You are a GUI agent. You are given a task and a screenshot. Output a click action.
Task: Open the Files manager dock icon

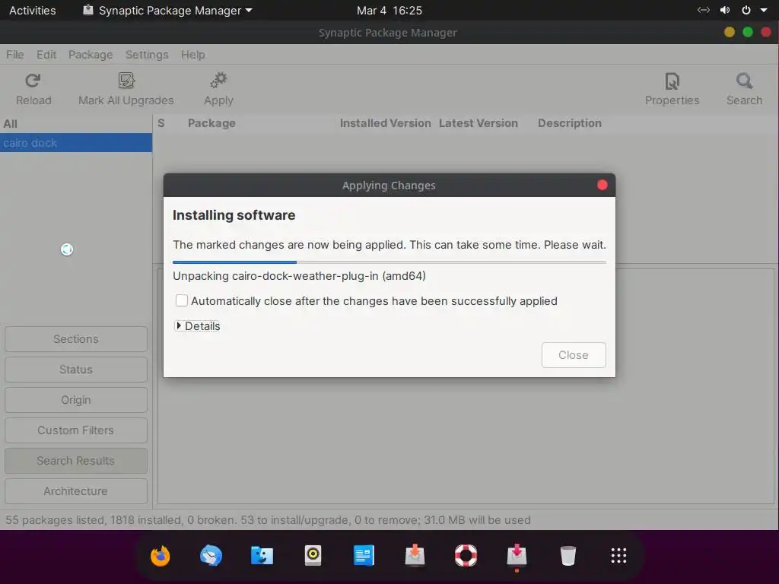[262, 556]
